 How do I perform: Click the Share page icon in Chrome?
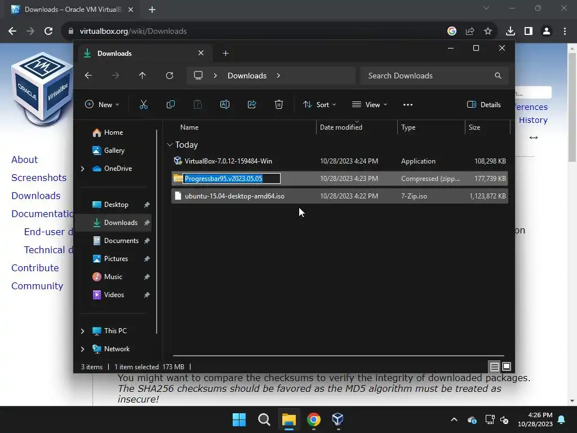470,32
